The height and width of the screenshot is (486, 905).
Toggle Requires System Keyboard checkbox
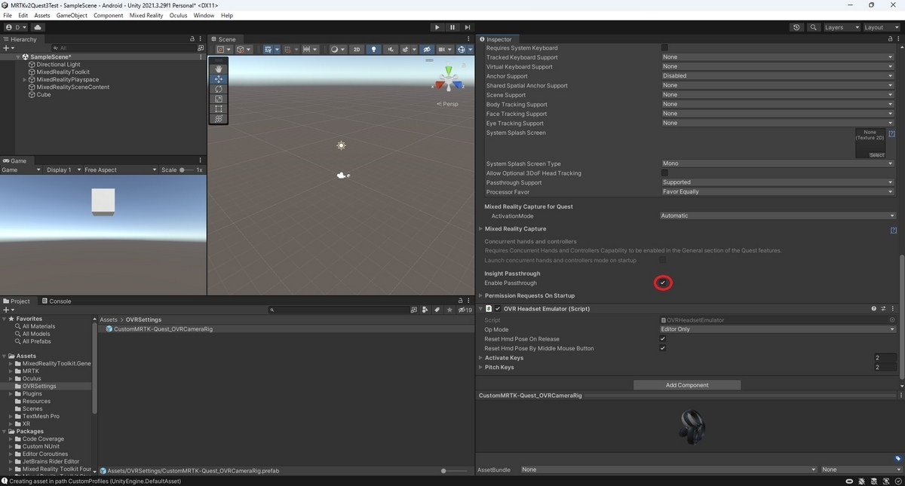point(664,47)
